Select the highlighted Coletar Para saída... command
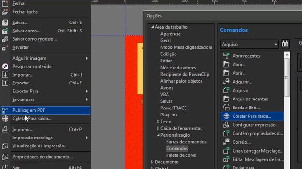302x169 pixels. [x=252, y=116]
